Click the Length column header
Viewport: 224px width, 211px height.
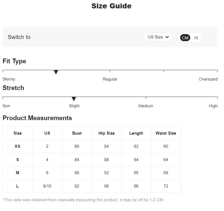click(x=136, y=133)
